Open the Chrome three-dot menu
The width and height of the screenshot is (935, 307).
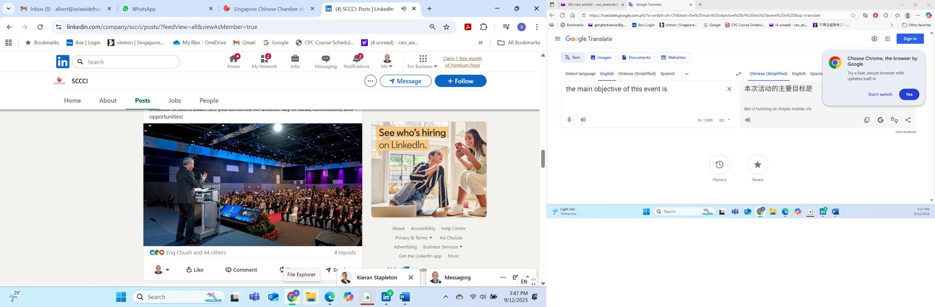(537, 27)
